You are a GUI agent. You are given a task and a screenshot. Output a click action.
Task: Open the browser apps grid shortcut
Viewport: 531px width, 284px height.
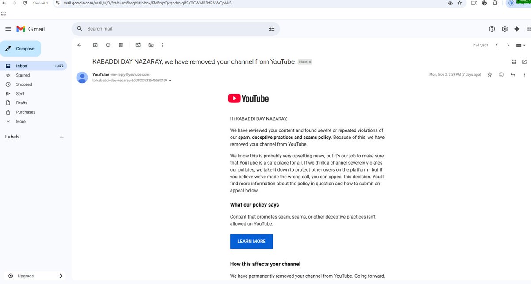click(4, 13)
